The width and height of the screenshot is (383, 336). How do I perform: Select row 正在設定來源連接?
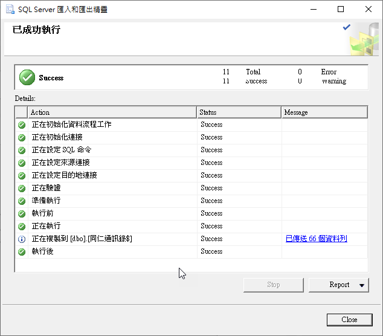[191, 163]
